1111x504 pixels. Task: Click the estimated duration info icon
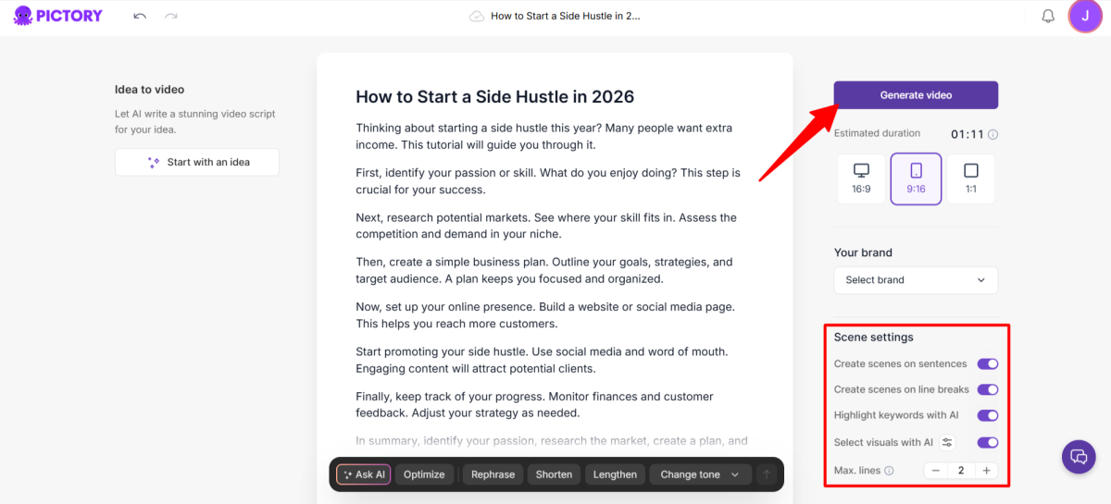click(x=992, y=134)
